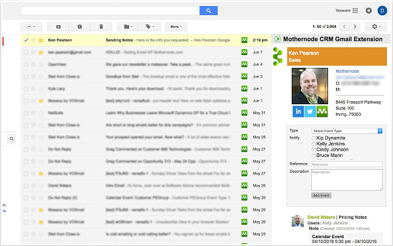Go to older emails with next arrow
Image resolution: width=393 pixels, height=246 pixels.
355,27
